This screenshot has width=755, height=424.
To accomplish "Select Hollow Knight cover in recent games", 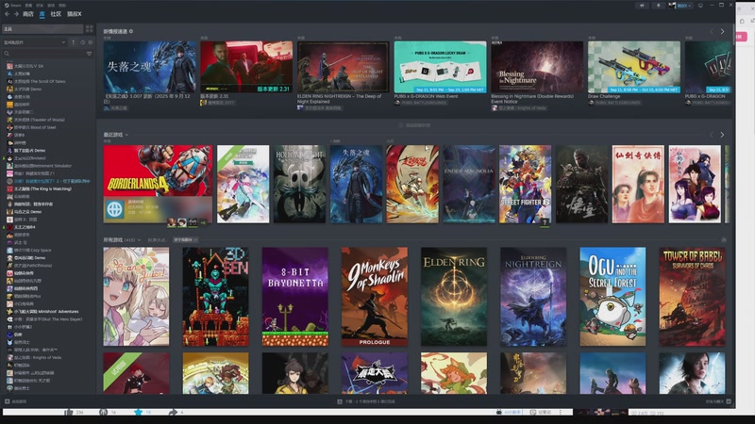I will pyautogui.click(x=299, y=184).
